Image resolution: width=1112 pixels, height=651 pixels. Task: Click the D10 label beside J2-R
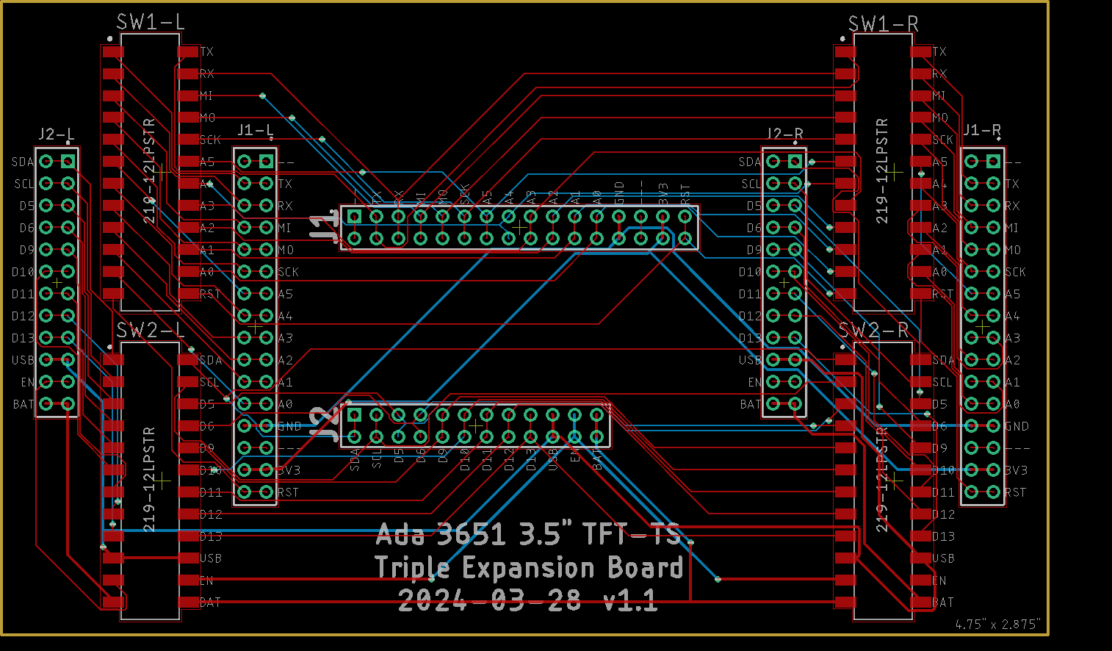coord(750,272)
